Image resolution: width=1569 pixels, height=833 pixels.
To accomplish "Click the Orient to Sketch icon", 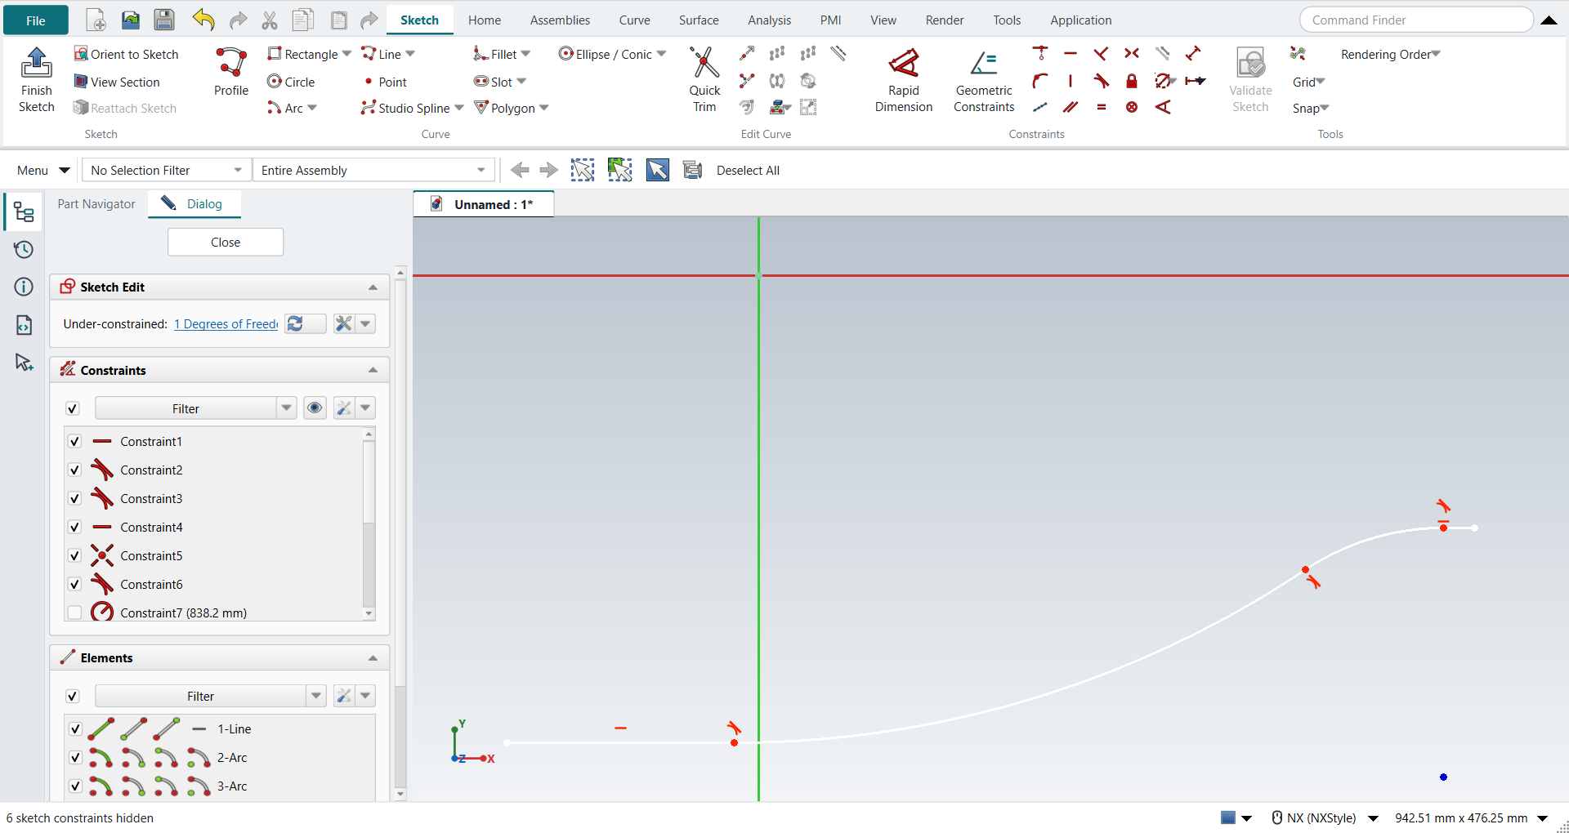I will click(81, 54).
